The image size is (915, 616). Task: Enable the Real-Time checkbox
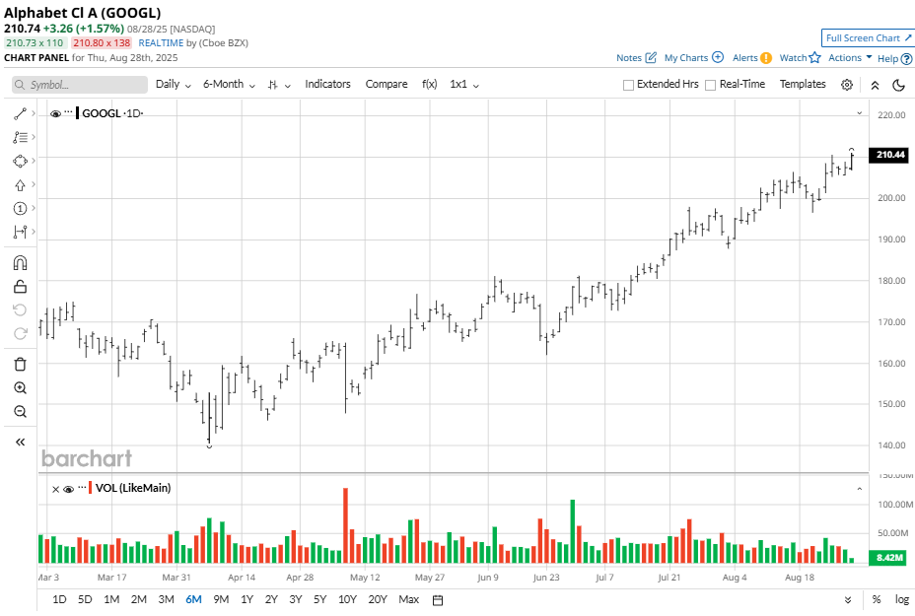[x=710, y=85]
